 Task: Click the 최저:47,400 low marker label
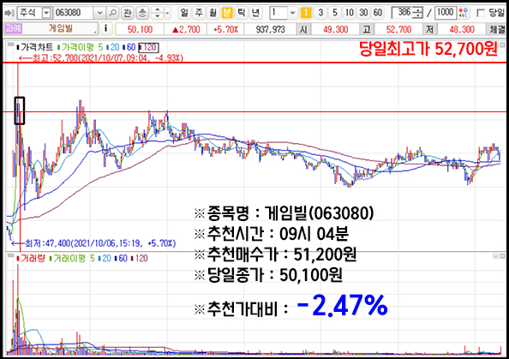pyautogui.click(x=93, y=243)
